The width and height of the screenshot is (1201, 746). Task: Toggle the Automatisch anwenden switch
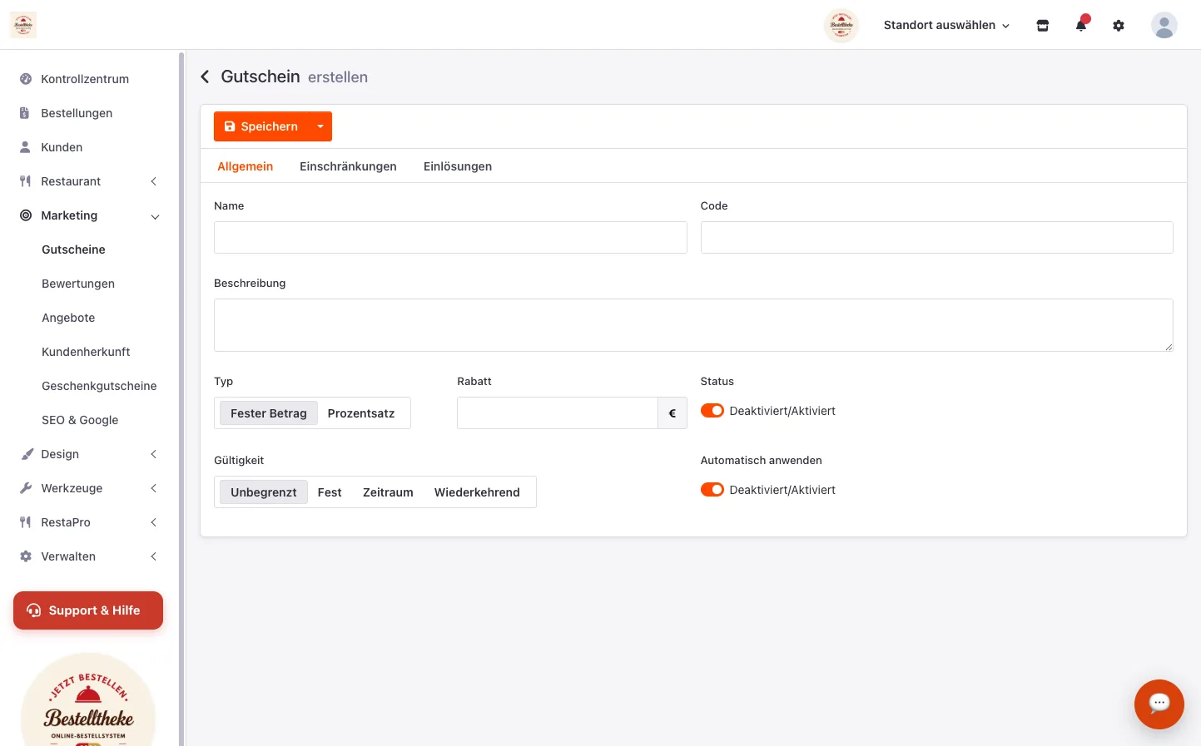(x=712, y=490)
